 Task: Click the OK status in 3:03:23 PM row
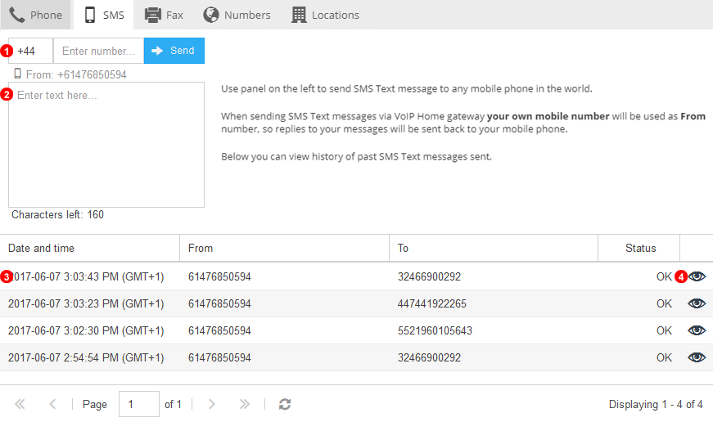pyautogui.click(x=664, y=304)
